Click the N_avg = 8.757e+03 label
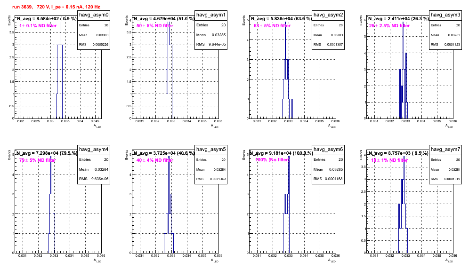 [x=398, y=153]
